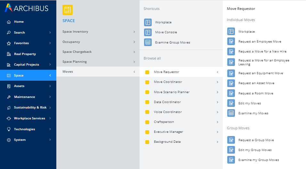Click the Real Property building icon
Viewport: 306px width, 169px height.
pos(9,54)
